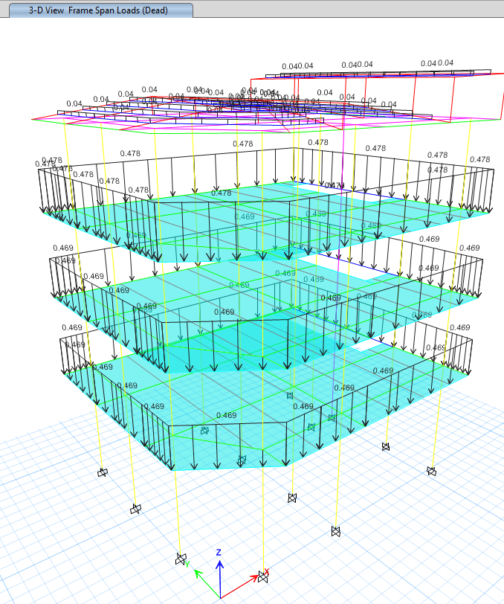
Task: Select the red-outlined raised roof frame
Action: point(454,95)
